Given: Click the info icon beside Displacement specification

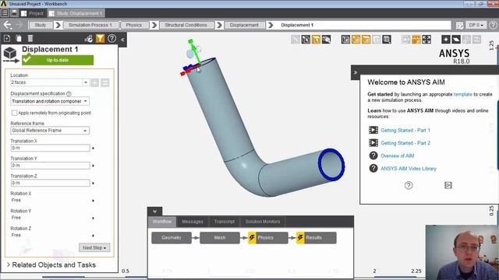Looking at the screenshot, I should point(69,93).
